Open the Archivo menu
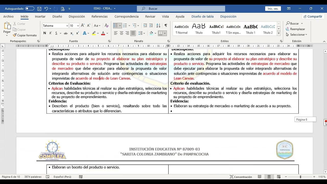 pyautogui.click(x=8, y=16)
